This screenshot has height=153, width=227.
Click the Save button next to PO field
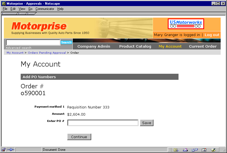pos(147,123)
